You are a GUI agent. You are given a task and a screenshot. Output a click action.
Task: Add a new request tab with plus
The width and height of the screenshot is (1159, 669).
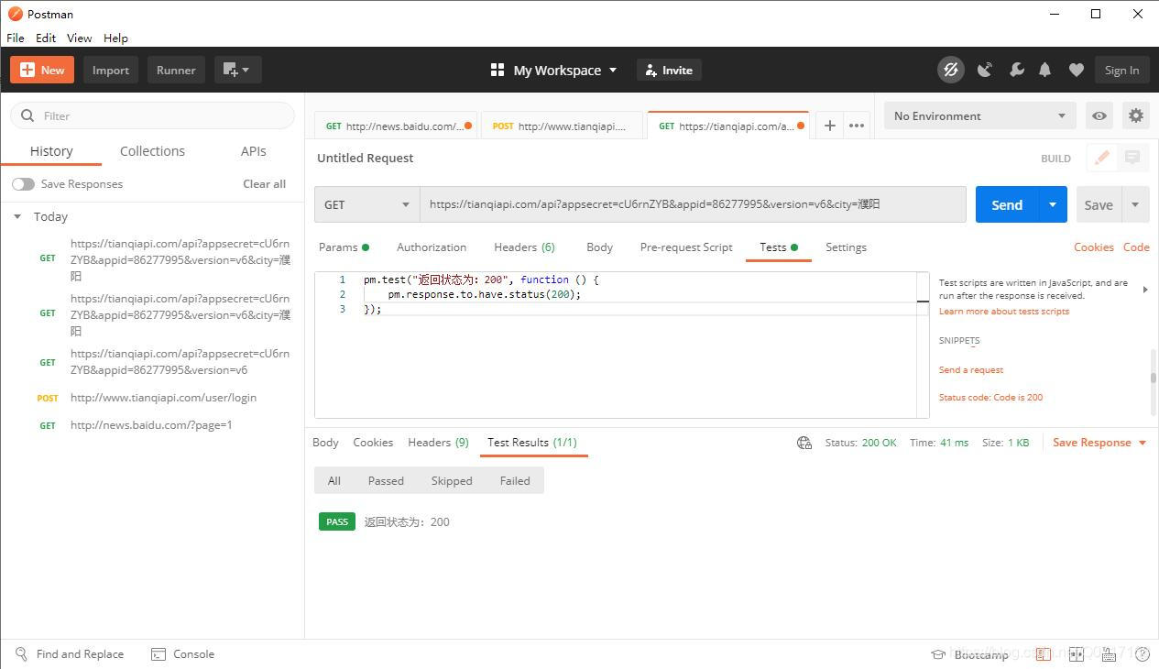coord(829,126)
